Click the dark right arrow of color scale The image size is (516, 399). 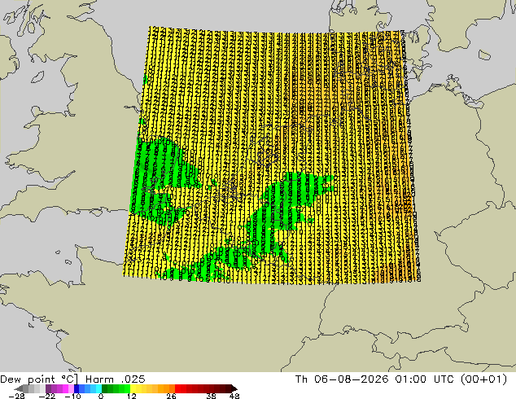coord(234,388)
